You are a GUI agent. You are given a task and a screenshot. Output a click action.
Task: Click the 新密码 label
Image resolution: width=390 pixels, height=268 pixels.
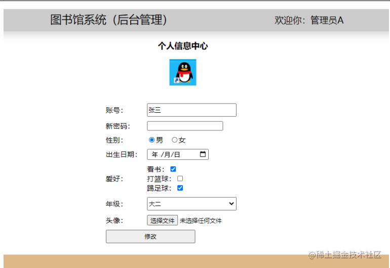coord(118,126)
